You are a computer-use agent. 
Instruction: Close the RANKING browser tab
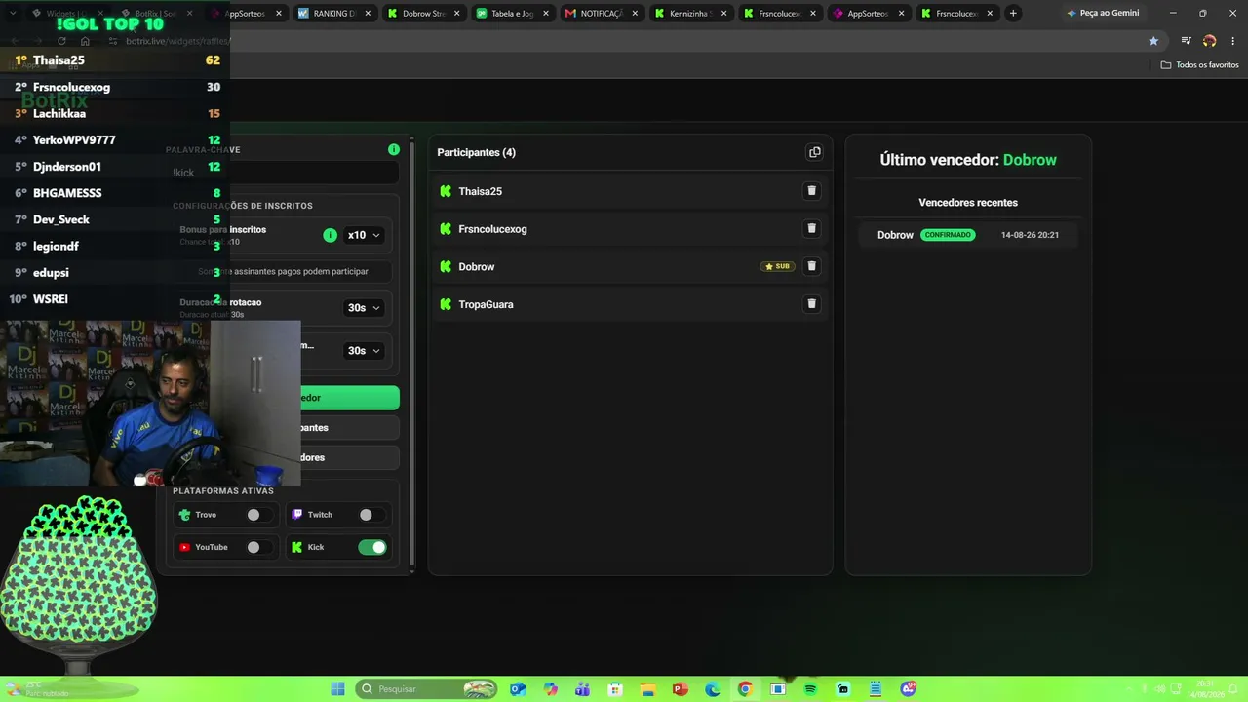[367, 14]
